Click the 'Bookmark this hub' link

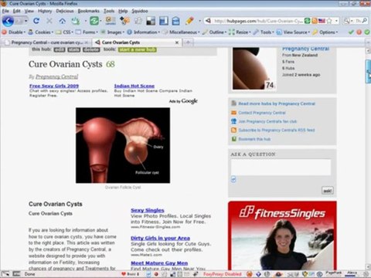254,139
